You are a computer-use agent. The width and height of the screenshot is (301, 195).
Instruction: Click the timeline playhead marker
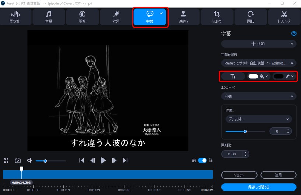(21, 169)
